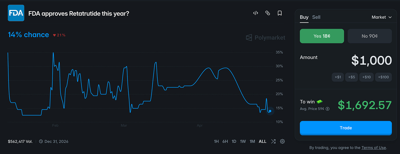The height and width of the screenshot is (154, 400).
Task: Click the $1,000 amount field
Action: 371,60
